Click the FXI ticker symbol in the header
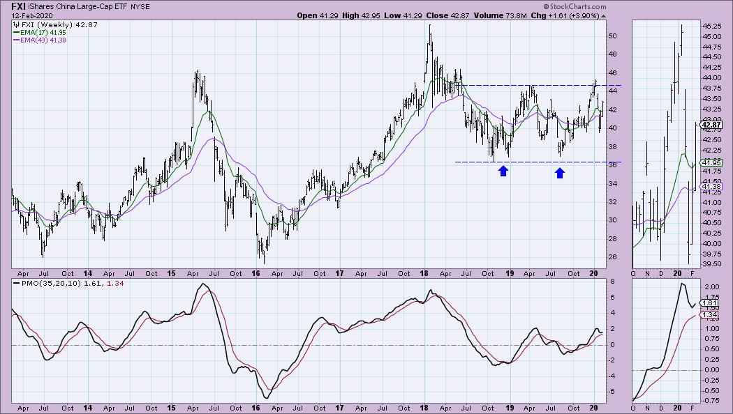The height and width of the screenshot is (414, 733). (18, 6)
